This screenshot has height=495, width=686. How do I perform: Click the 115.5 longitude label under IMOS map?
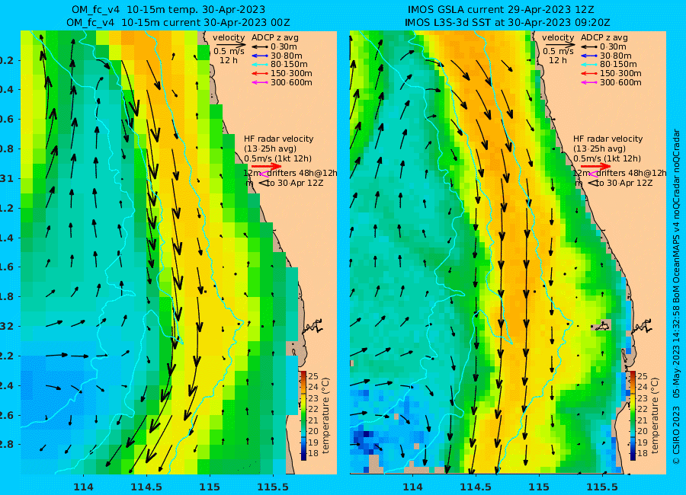[602, 487]
